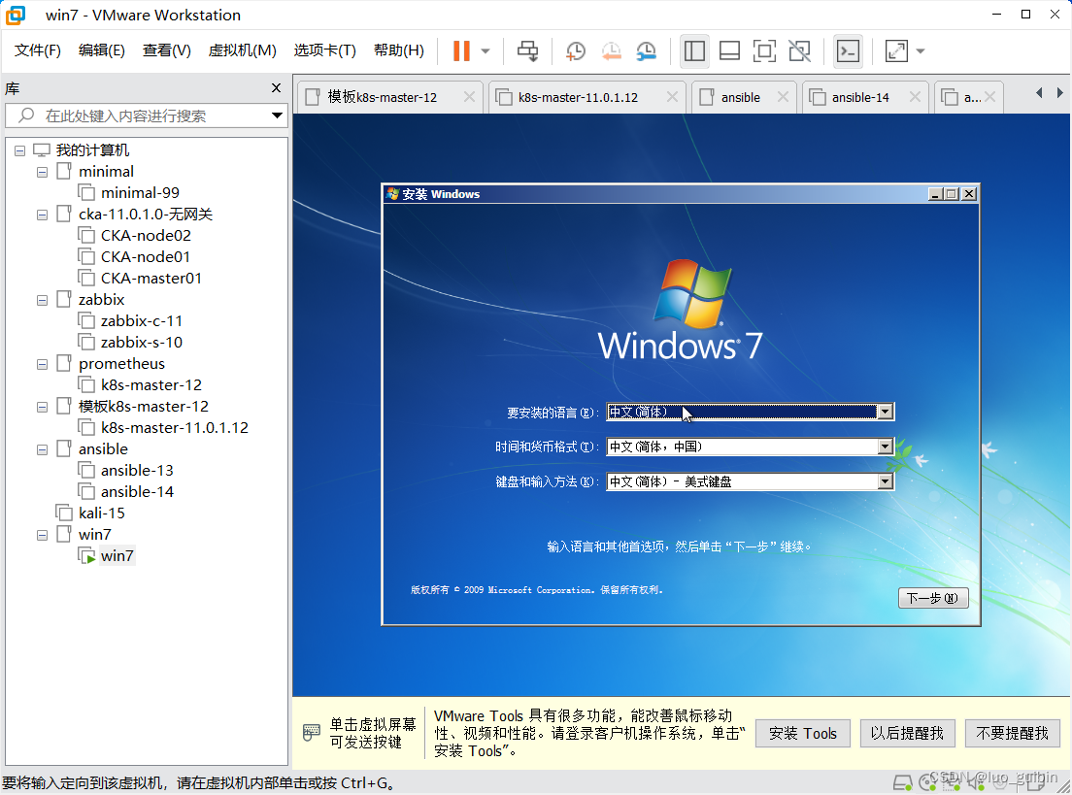
Task: Toggle the thumbnail bar view icon
Action: point(729,50)
